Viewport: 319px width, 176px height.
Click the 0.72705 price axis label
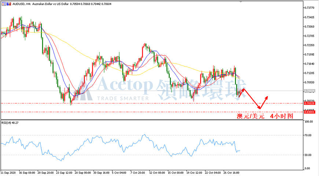[x=309, y=36]
